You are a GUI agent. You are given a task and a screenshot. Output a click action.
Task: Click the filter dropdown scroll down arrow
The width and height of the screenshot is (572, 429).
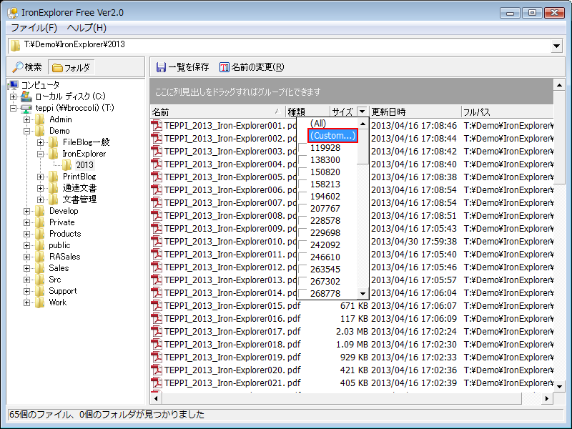click(363, 293)
